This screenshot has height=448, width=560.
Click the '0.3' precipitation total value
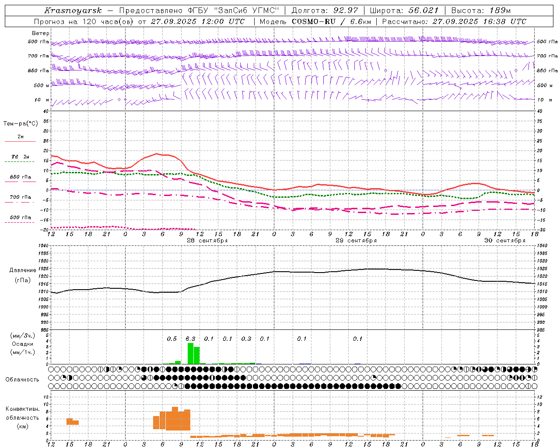coord(246,339)
